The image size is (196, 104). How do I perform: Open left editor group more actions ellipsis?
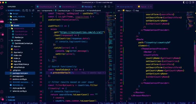point(112,6)
